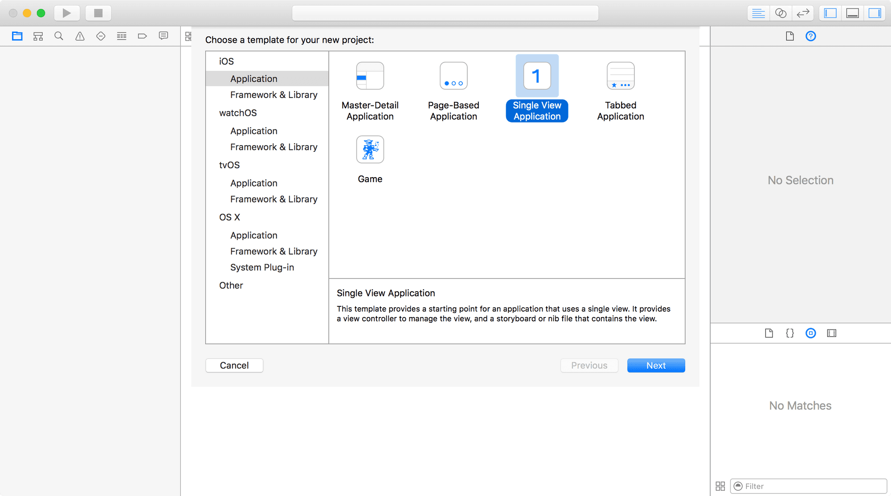
Task: Toggle the Utilities right panel visibility
Action: point(875,13)
